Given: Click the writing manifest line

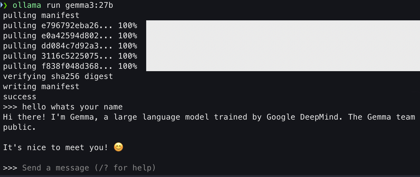Looking at the screenshot, I should pos(41,86).
